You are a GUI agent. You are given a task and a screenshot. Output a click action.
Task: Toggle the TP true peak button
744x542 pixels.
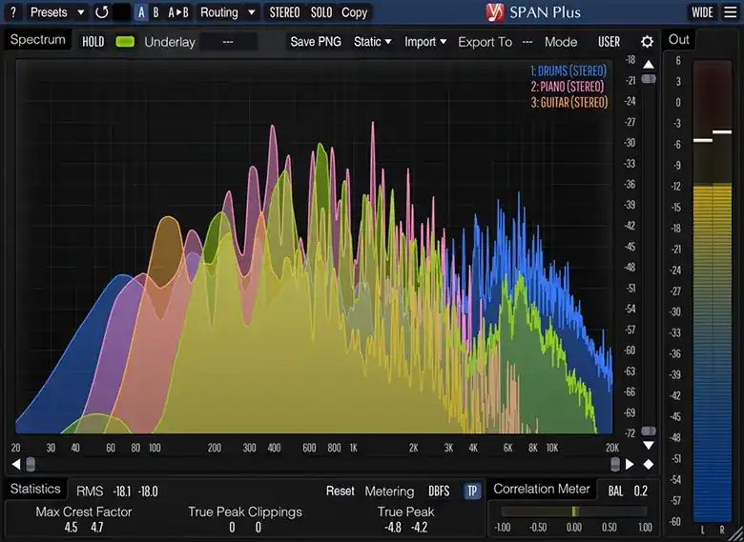tap(472, 491)
